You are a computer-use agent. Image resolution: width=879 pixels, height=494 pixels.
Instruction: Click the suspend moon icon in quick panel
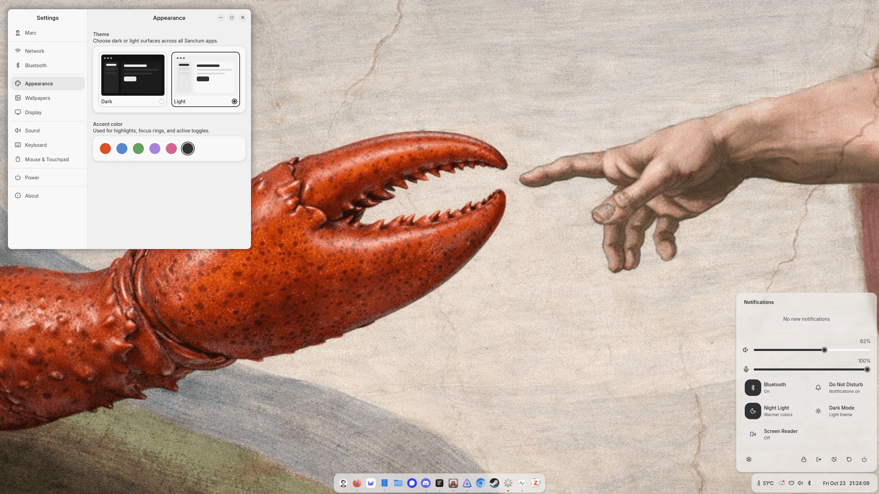[x=834, y=459]
